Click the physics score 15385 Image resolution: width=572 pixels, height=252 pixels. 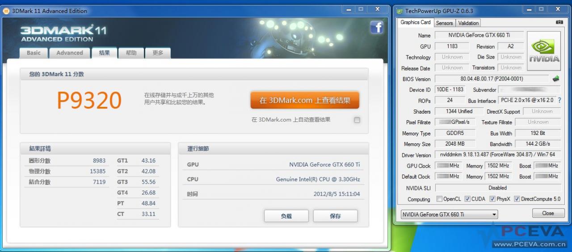click(98, 172)
